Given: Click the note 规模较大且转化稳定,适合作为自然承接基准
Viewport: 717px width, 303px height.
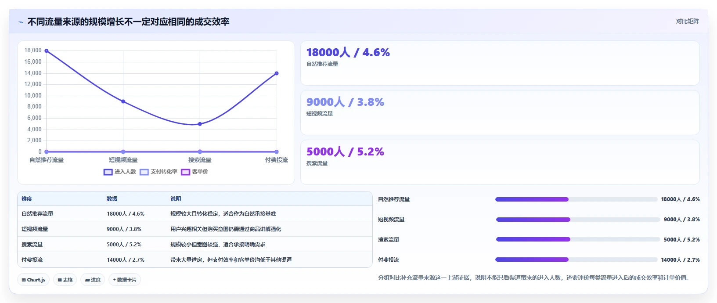Looking at the screenshot, I should [x=223, y=214].
